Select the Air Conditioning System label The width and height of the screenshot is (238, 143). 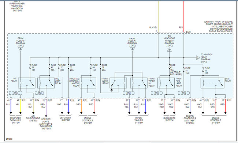coord(33,118)
